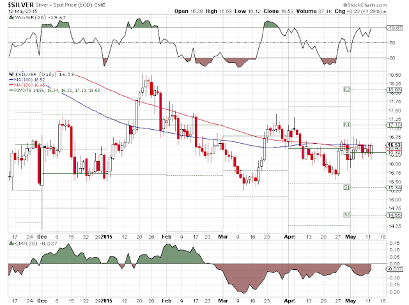Click the MA(130) 16.45 legend entry
The height and width of the screenshot is (305, 409).
(27, 85)
